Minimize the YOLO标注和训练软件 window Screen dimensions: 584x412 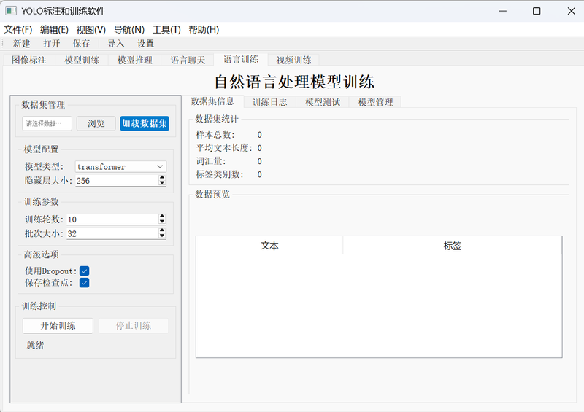pyautogui.click(x=503, y=11)
